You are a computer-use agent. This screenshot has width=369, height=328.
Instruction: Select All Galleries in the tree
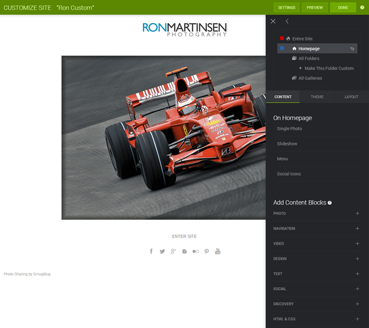click(x=310, y=78)
